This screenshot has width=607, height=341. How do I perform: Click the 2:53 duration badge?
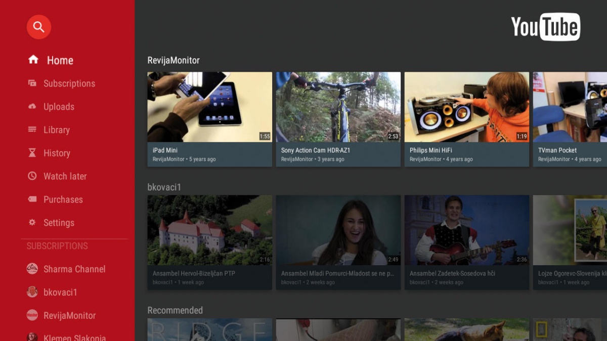[x=393, y=136]
